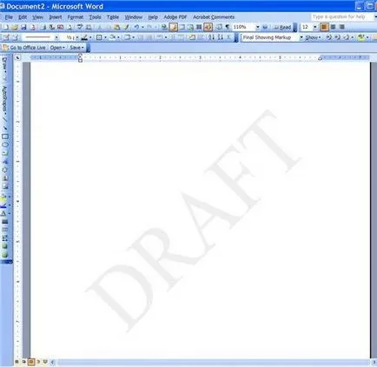Viewport: 377px width, 367px height.
Task: Open the Outside Border dropdown arrow
Action: pyautogui.click(x=105, y=37)
